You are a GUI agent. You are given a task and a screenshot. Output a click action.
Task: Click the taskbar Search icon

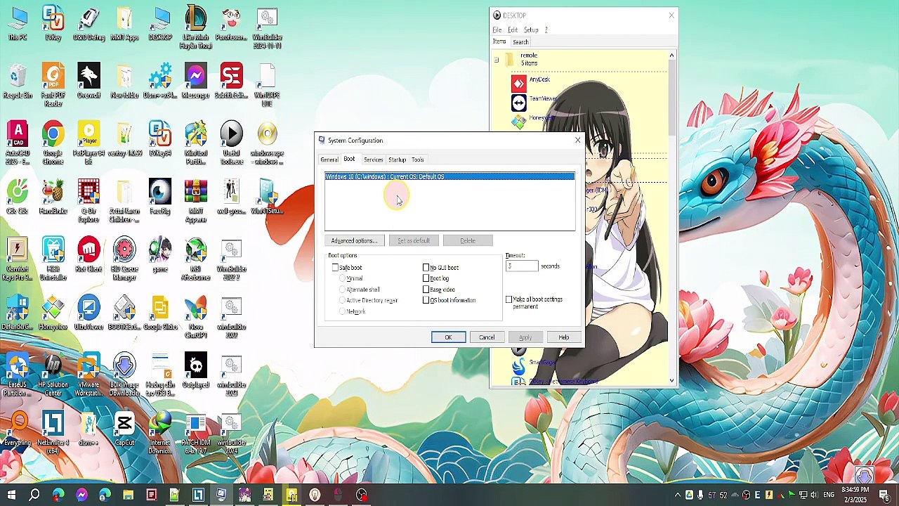tap(34, 495)
